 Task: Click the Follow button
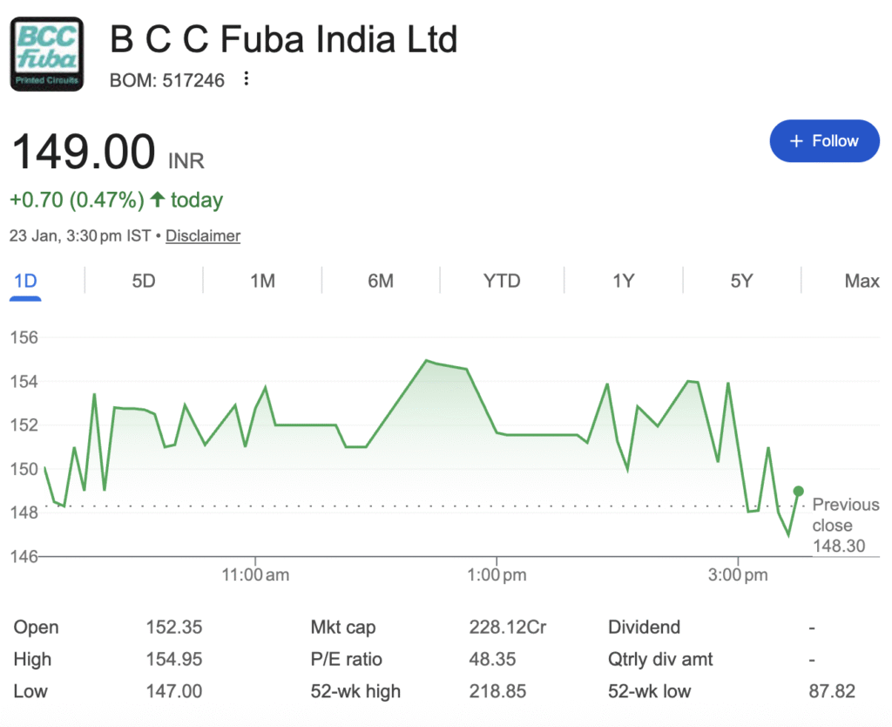824,141
